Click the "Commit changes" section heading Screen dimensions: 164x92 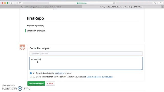tap(39, 48)
